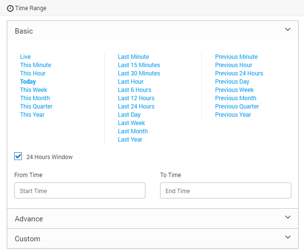Select Last Year range

pyautogui.click(x=130, y=140)
